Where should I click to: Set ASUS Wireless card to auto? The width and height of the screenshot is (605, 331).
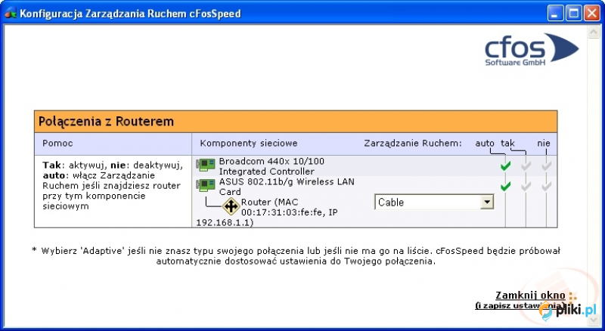(x=505, y=187)
